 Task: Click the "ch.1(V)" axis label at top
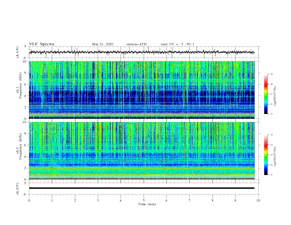(x=18, y=52)
